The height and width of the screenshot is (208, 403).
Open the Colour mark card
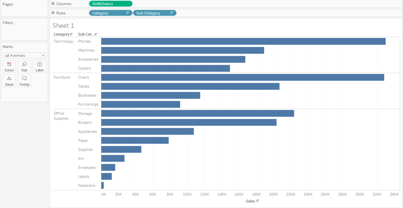(x=9, y=66)
